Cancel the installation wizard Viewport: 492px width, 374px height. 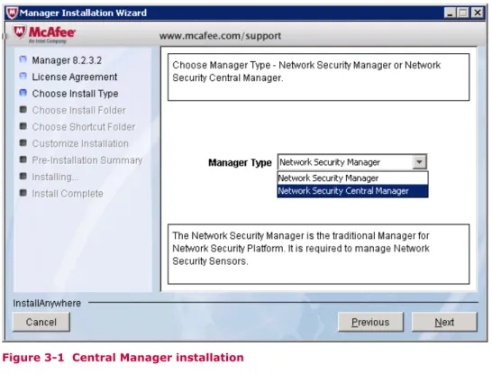41,322
